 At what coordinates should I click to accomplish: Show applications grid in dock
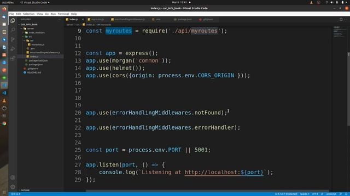click(4, 192)
